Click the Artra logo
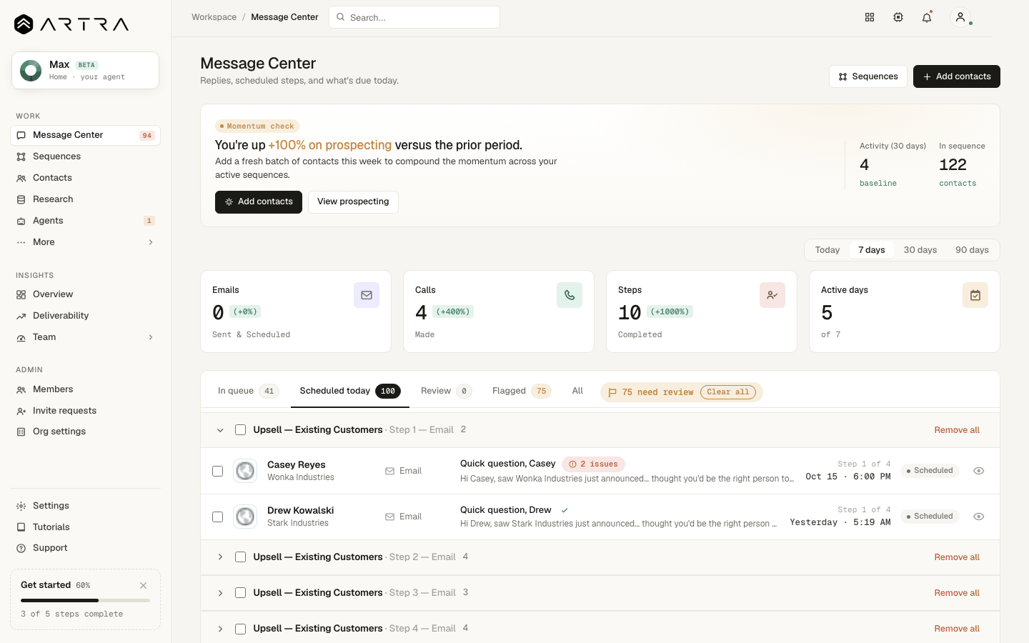This screenshot has width=1029, height=643. (71, 24)
